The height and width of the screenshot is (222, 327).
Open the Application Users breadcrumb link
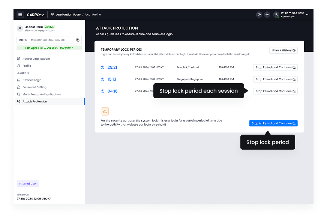point(68,14)
